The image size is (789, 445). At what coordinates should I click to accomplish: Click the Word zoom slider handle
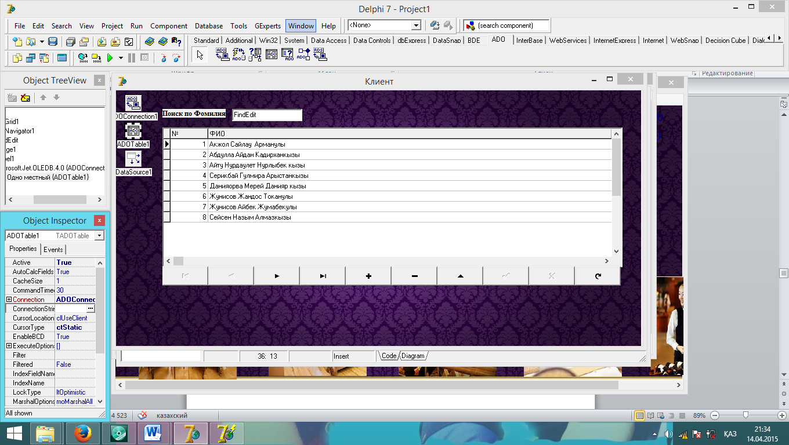745,415
